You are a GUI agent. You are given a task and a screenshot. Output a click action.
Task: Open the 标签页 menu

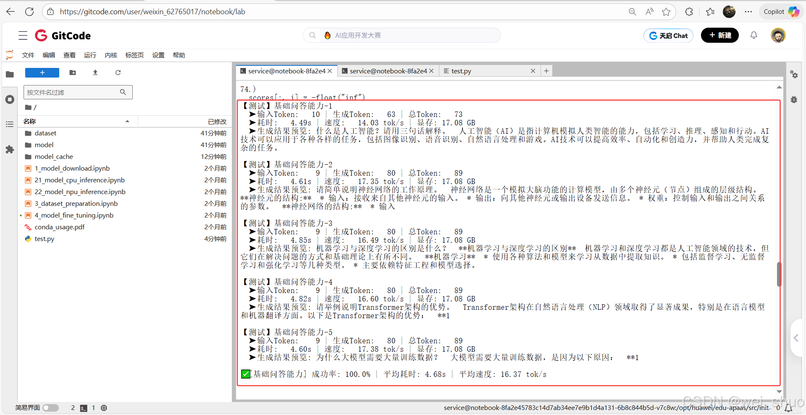click(134, 55)
